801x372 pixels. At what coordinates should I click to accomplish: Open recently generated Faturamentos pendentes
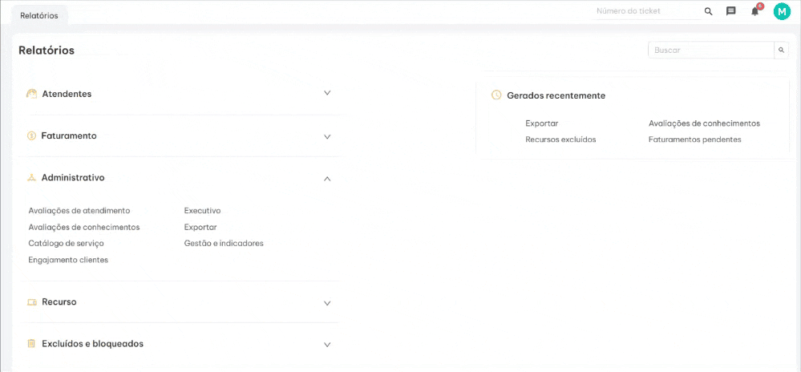point(694,139)
